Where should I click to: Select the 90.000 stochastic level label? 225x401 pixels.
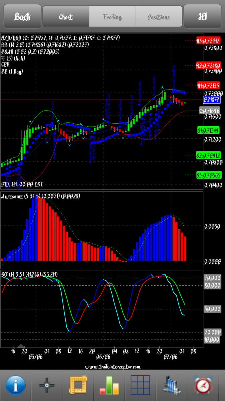[212, 278]
